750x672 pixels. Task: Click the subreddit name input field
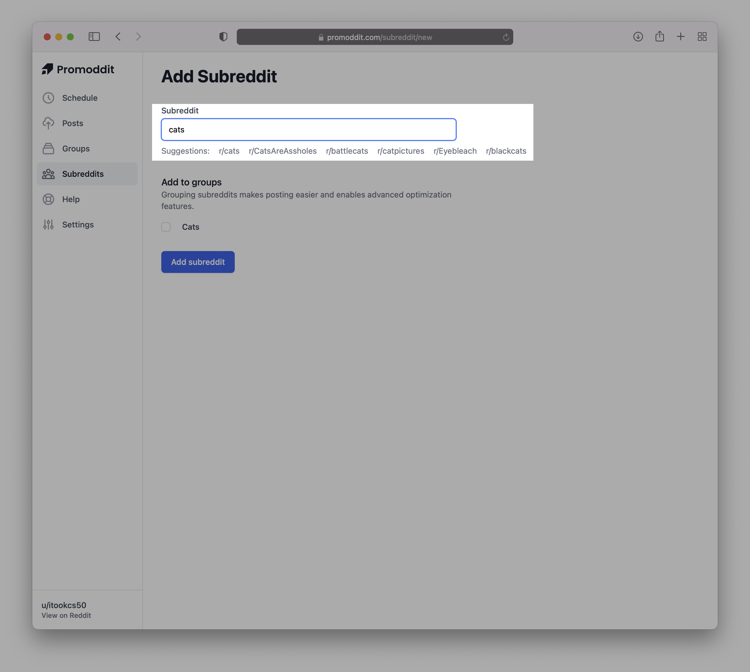[x=308, y=129]
